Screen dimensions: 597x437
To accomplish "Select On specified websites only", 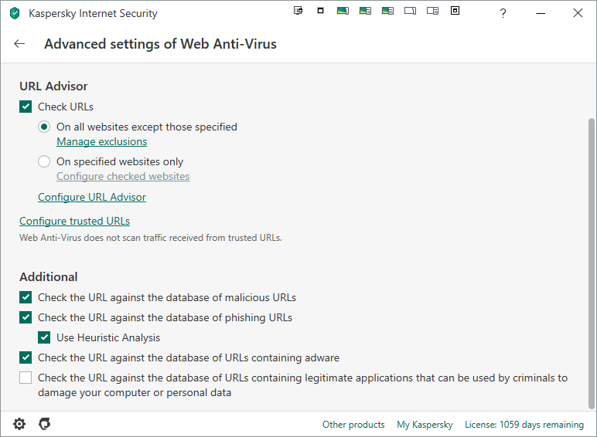I will 44,162.
